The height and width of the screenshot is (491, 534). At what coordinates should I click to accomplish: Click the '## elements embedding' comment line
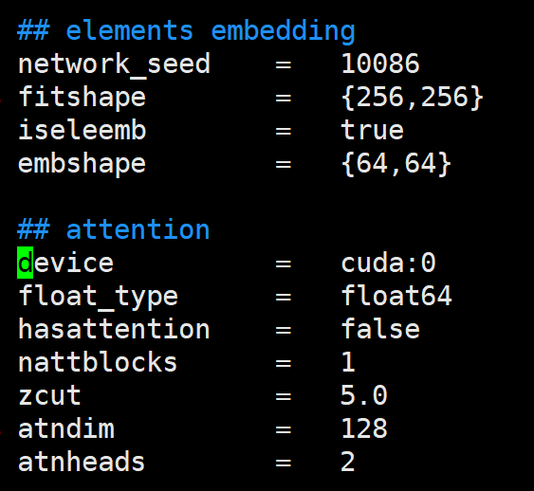[186, 32]
